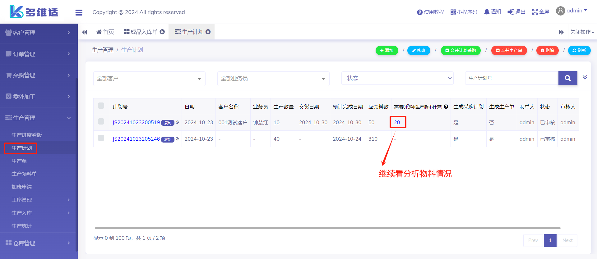
Task: Close the 成品入库单 tab
Action: point(162,32)
